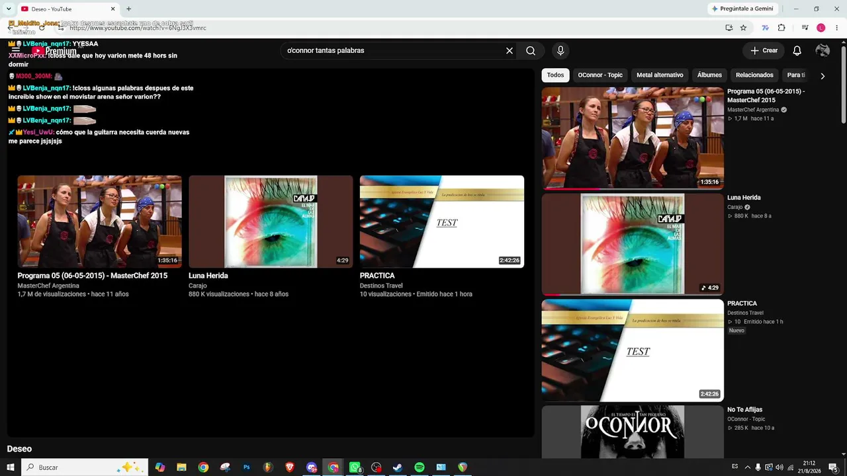Show more filter chips with right arrow
Image resolution: width=847 pixels, height=476 pixels.
click(x=823, y=76)
